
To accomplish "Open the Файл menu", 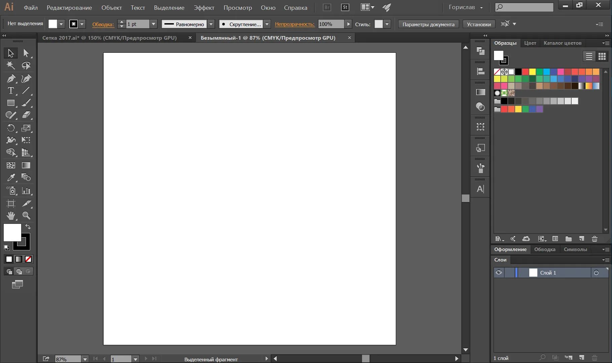I will coord(31,8).
